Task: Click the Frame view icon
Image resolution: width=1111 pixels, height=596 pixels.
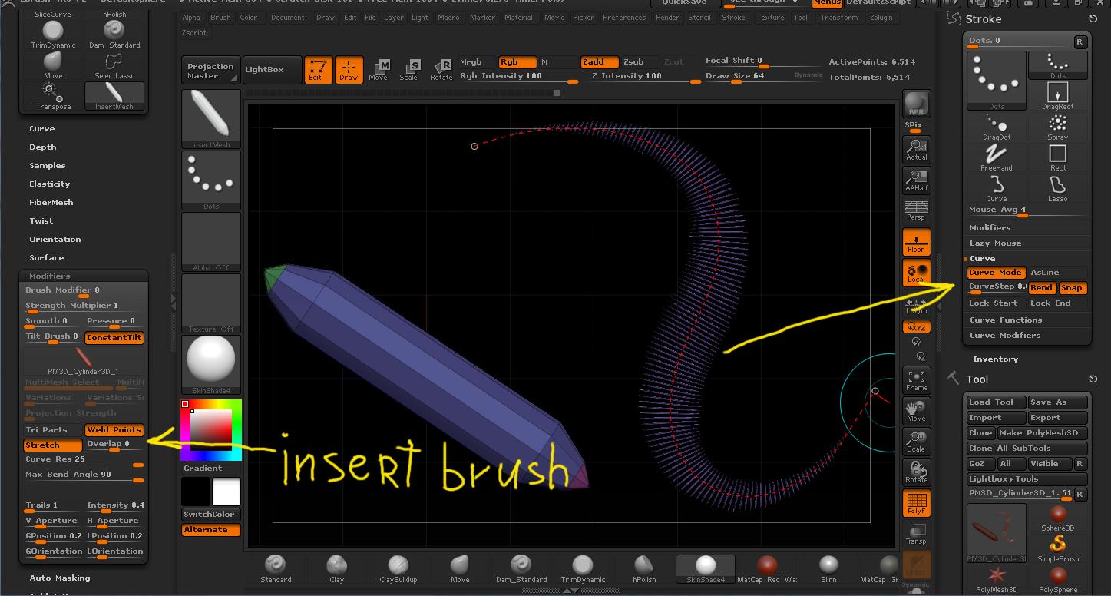Action: coord(917,379)
